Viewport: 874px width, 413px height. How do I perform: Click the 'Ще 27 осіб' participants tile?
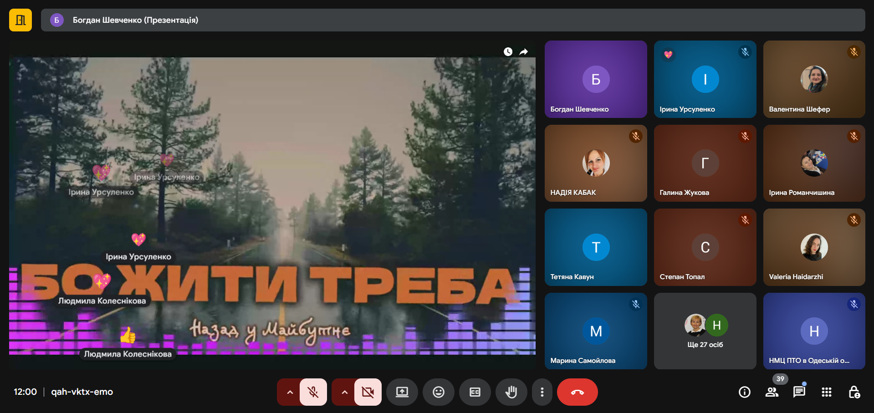pos(705,331)
